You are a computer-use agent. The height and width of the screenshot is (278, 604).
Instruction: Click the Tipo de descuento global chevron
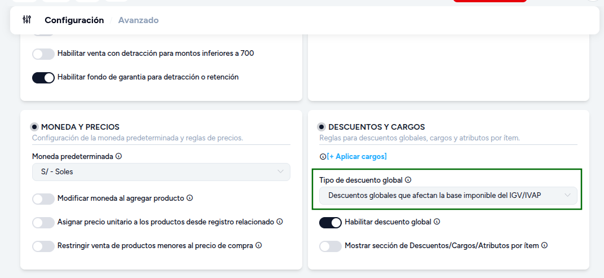(x=567, y=195)
